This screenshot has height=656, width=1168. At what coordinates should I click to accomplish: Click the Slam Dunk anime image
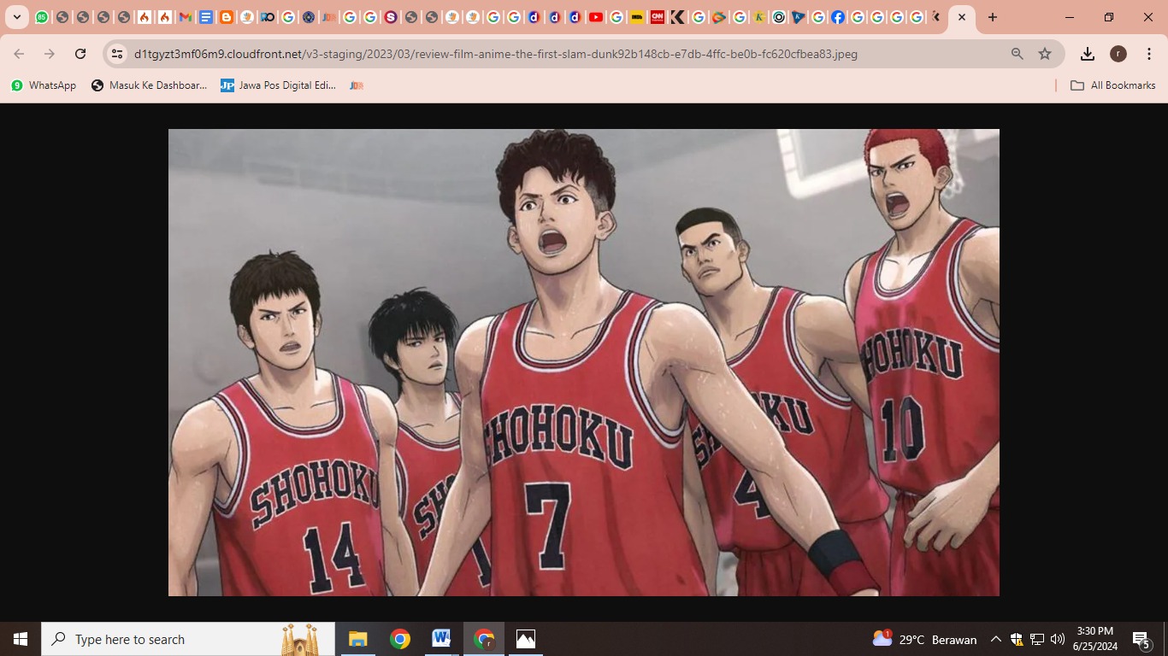coord(584,362)
